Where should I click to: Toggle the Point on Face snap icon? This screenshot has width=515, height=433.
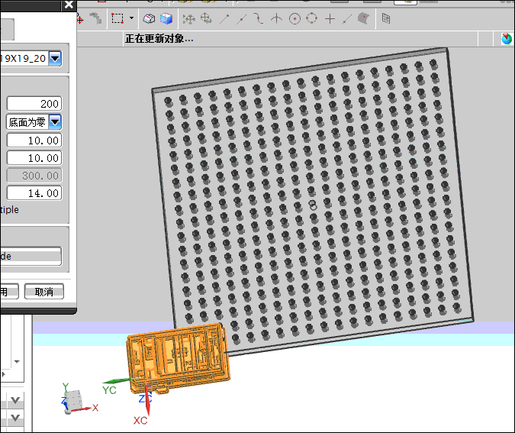(363, 18)
